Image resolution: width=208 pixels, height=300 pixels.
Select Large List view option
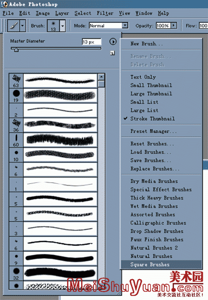(x=162, y=110)
